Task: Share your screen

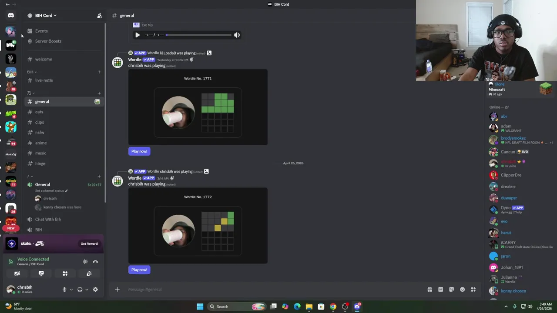Action: 41,274
